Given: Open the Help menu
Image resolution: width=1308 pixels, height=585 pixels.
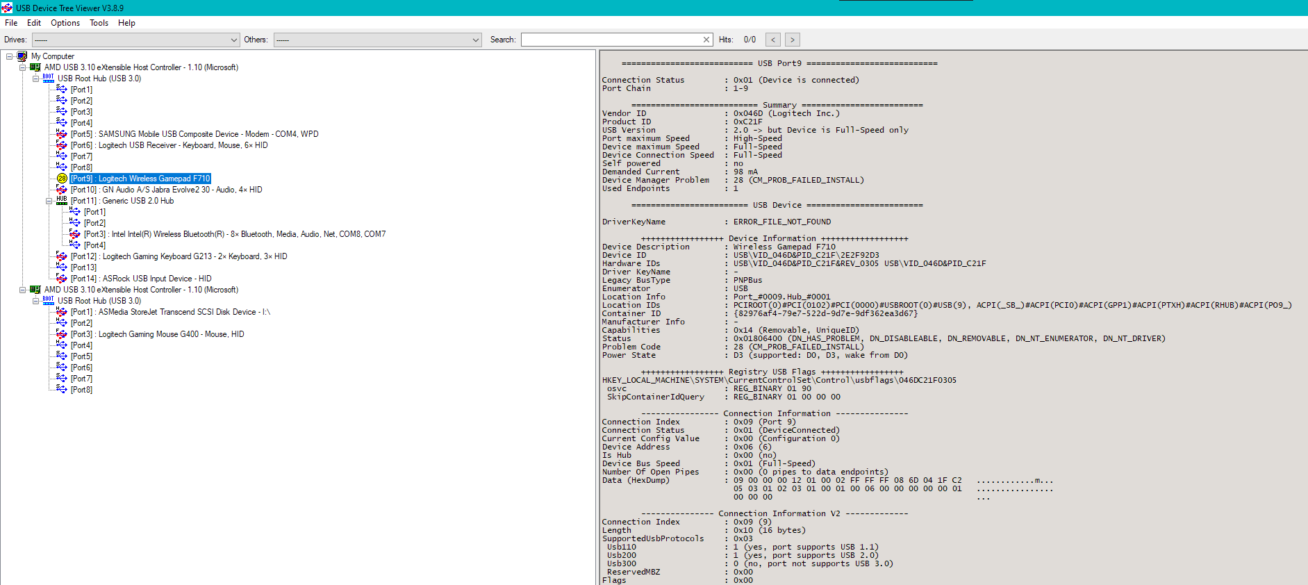Looking at the screenshot, I should (x=126, y=23).
